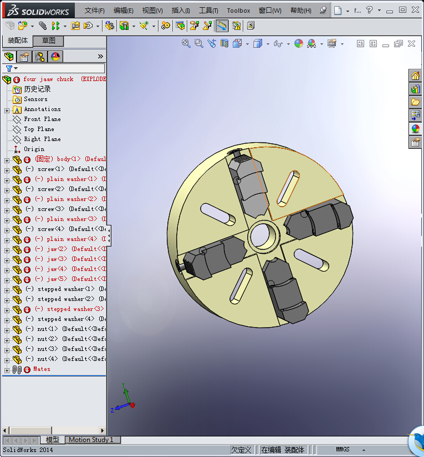Click the tree filter funnel icon
Viewport: 424px width, 457px height.
coord(9,68)
